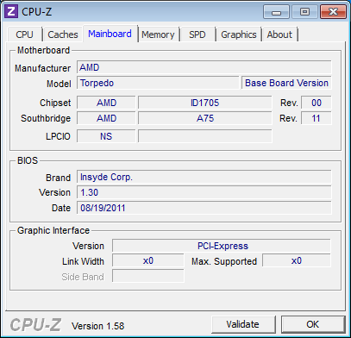Maximize the CPU-Z window
The image size is (351, 338).
point(304,12)
